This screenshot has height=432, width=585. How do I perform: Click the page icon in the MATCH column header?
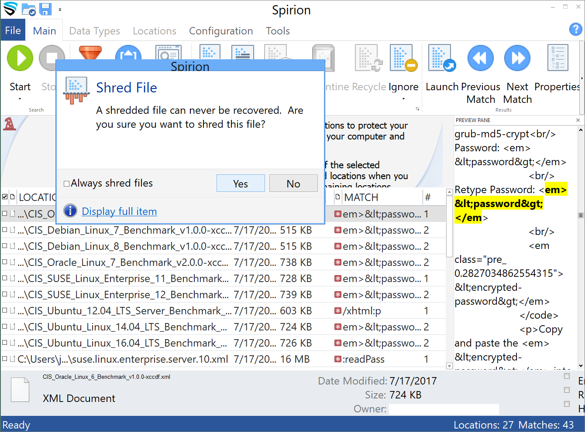337,197
